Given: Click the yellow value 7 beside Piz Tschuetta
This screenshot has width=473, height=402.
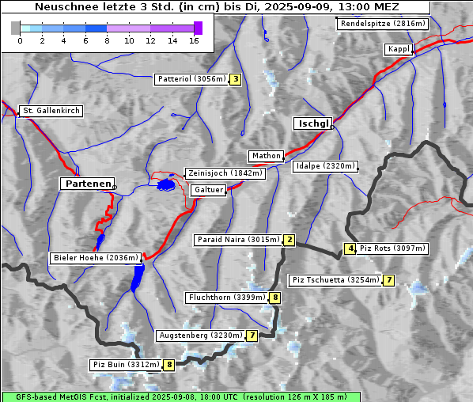Looking at the screenshot, I should 389,280.
